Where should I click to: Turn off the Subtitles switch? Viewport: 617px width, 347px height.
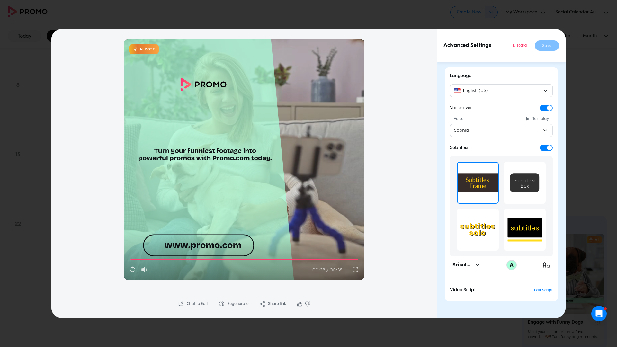click(x=546, y=148)
